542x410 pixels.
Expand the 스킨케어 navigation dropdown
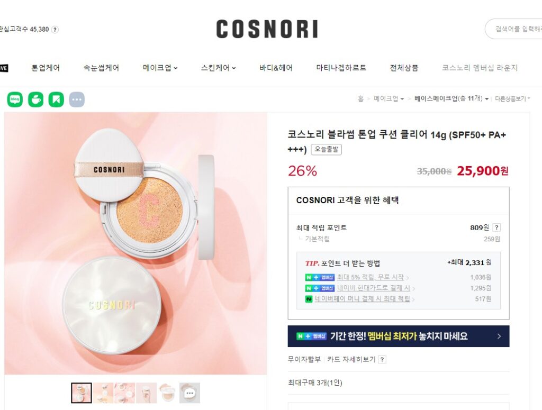tap(218, 68)
